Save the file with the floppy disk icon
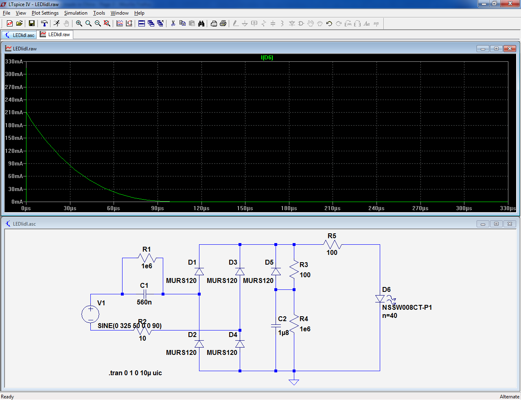 (31, 24)
